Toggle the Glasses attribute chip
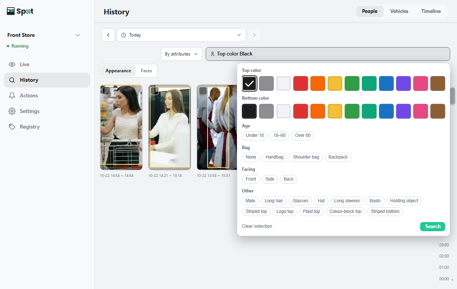 coord(300,201)
